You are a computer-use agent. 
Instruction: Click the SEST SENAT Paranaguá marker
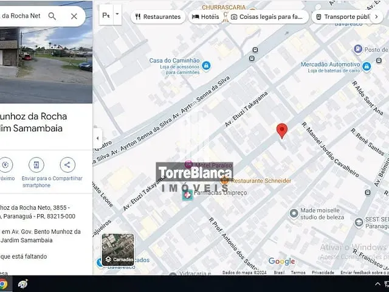point(359,223)
